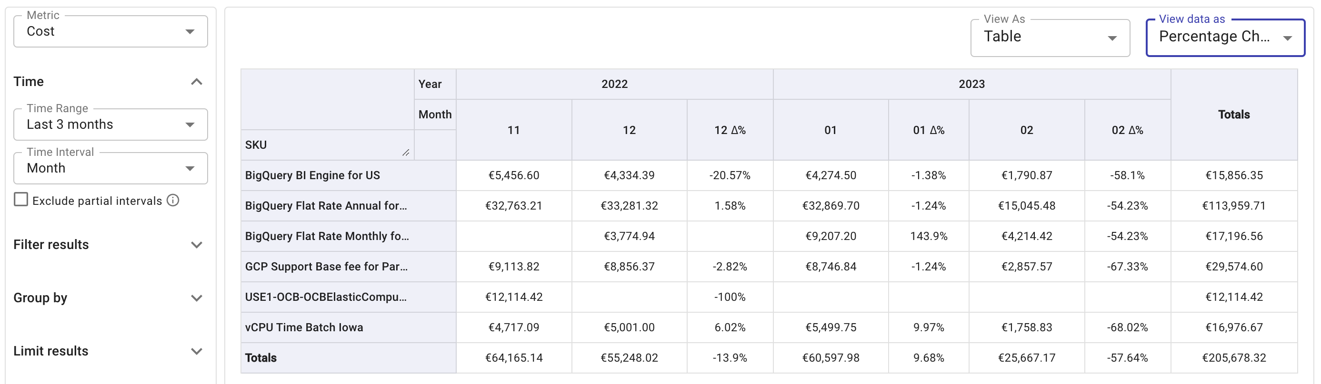Click the 2022 year header
The width and height of the screenshot is (1321, 384).
(614, 84)
